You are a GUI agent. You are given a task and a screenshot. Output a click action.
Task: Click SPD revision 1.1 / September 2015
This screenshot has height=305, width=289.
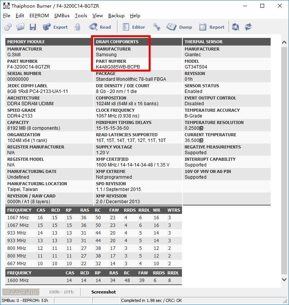point(119,189)
